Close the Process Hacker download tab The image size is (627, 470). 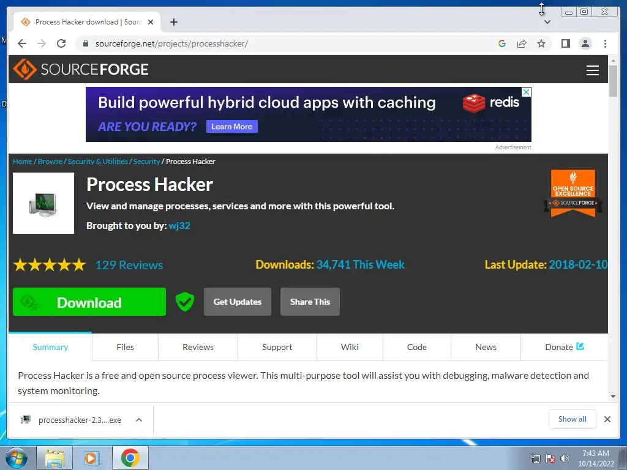click(151, 22)
